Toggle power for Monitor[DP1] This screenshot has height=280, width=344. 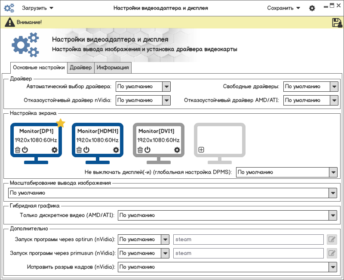(x=25, y=149)
